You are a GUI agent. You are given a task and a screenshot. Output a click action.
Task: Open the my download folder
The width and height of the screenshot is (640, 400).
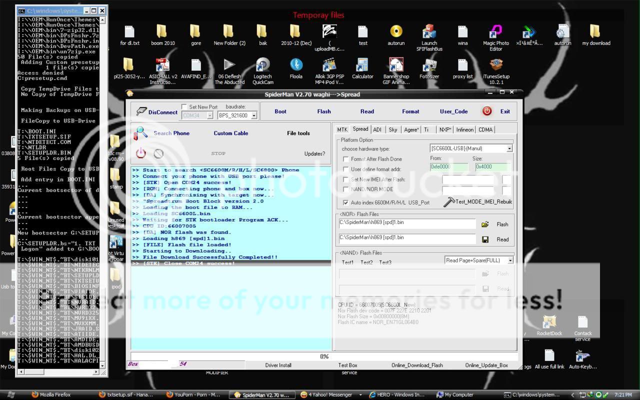(x=595, y=32)
